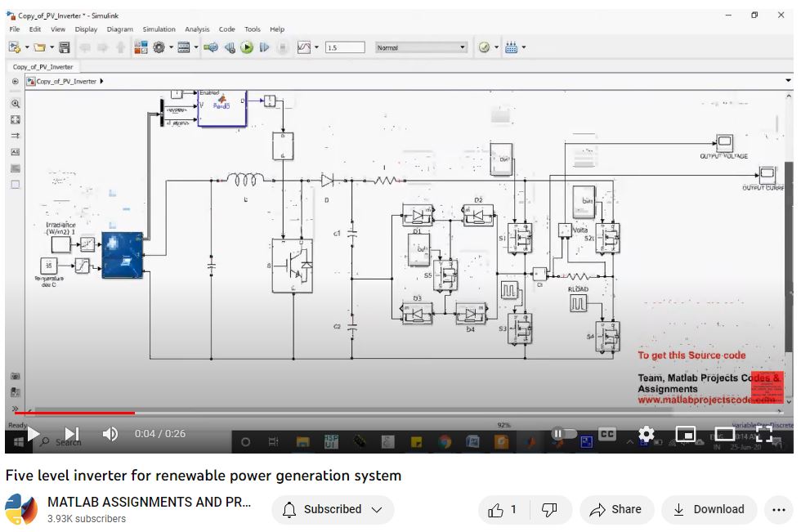Expand the Copy_of_PV_Inverter breadcrumb arrow
This screenshot has width=801, height=532.
[101, 82]
